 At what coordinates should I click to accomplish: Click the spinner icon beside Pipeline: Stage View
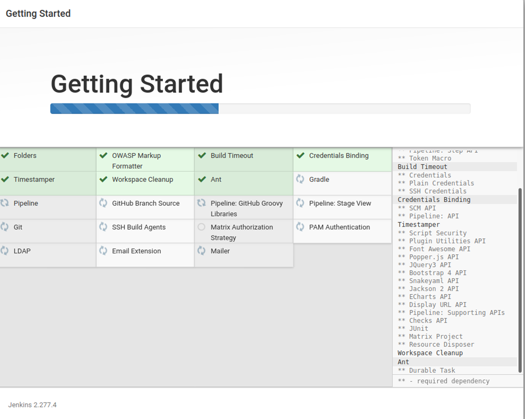coord(300,203)
